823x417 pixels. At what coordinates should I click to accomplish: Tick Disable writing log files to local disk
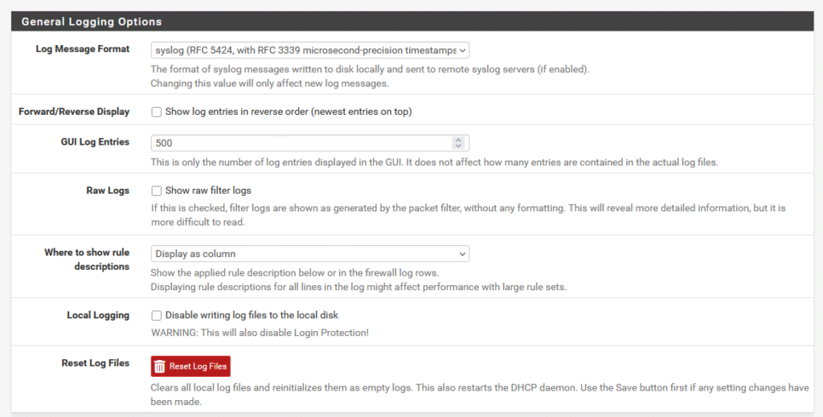point(157,316)
